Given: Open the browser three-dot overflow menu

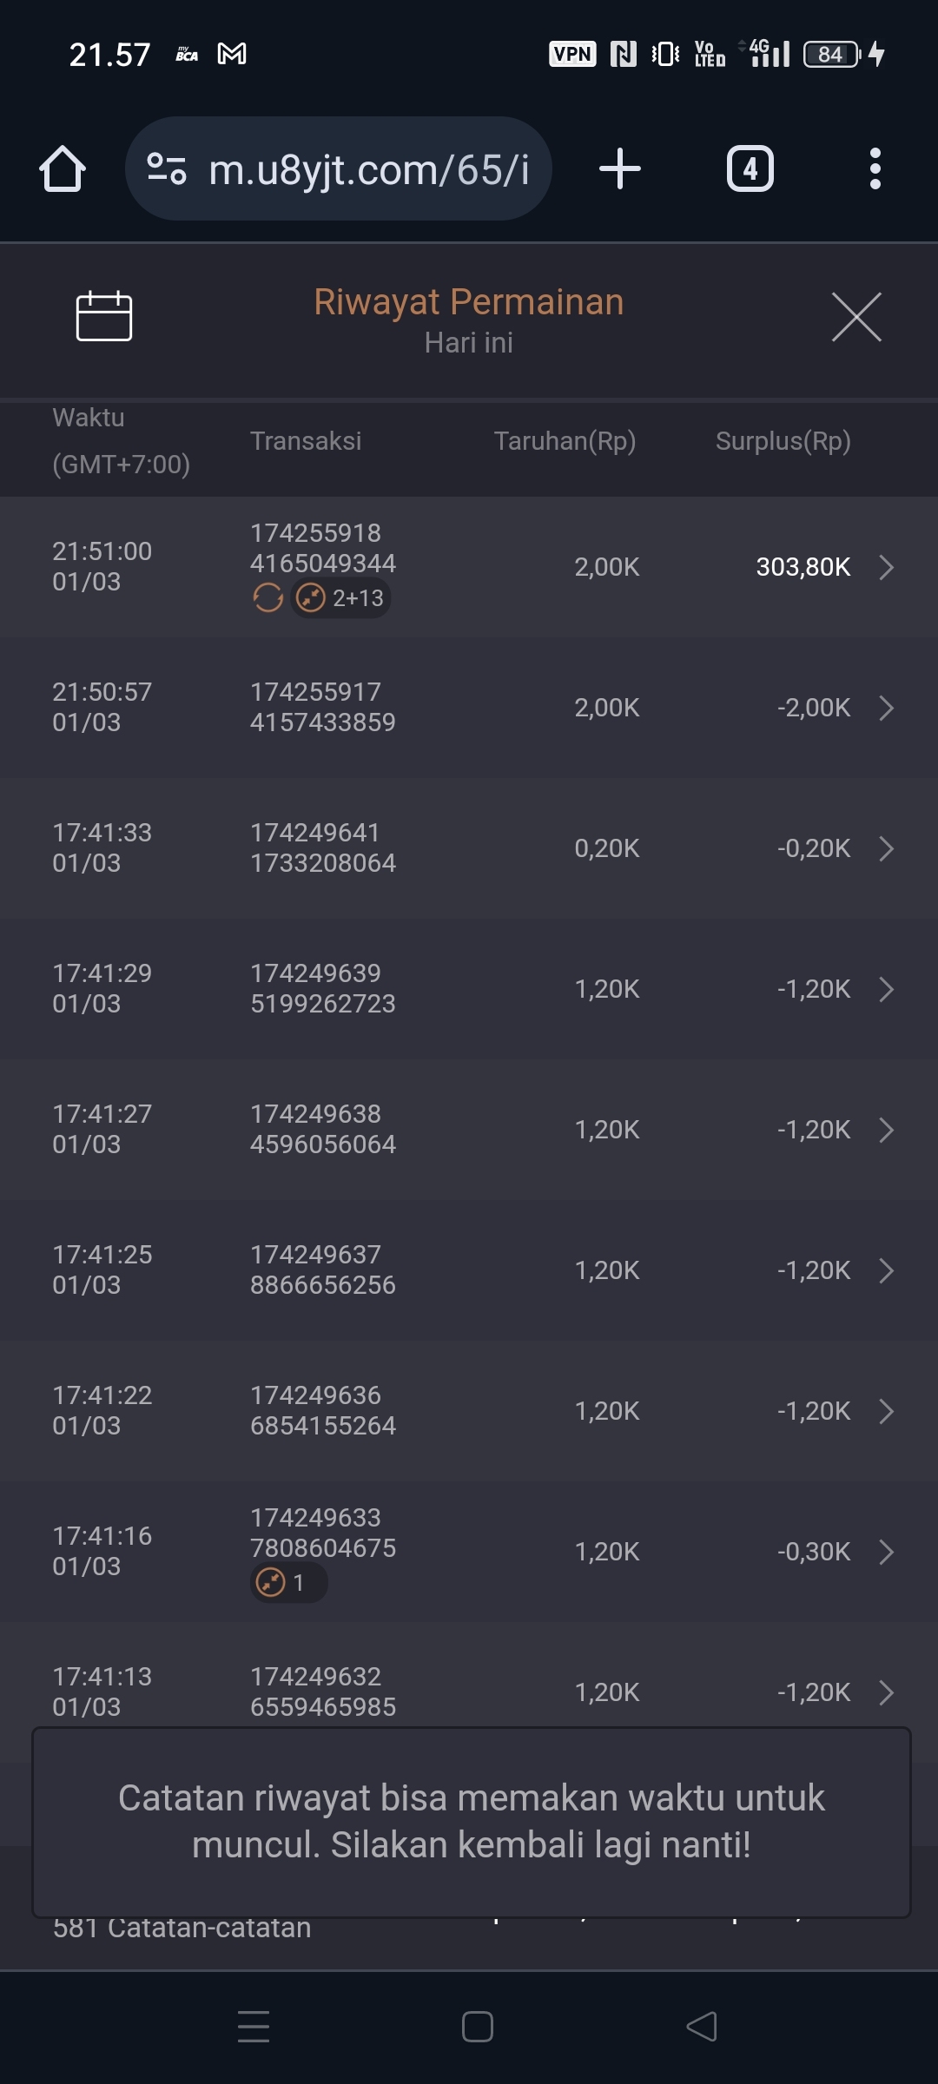Looking at the screenshot, I should pyautogui.click(x=875, y=168).
